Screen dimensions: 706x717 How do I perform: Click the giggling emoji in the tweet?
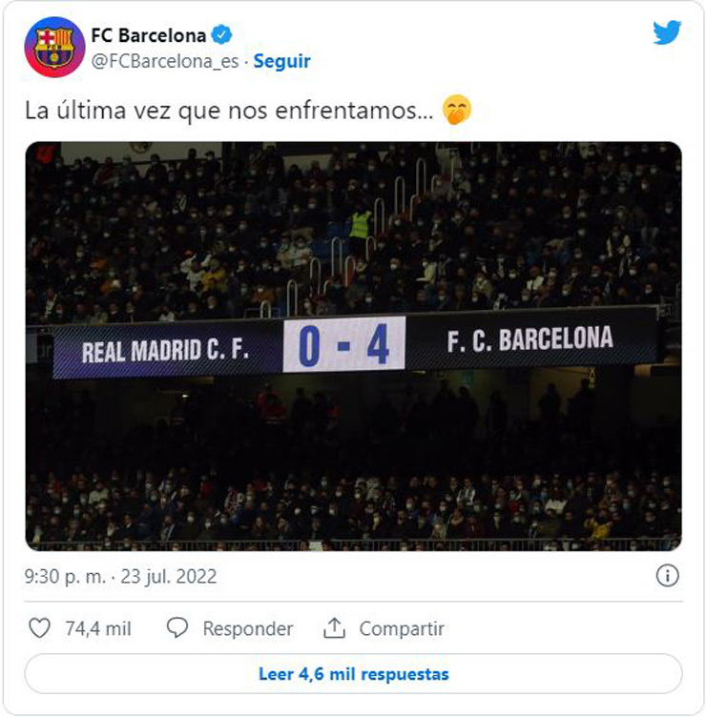pyautogui.click(x=457, y=112)
